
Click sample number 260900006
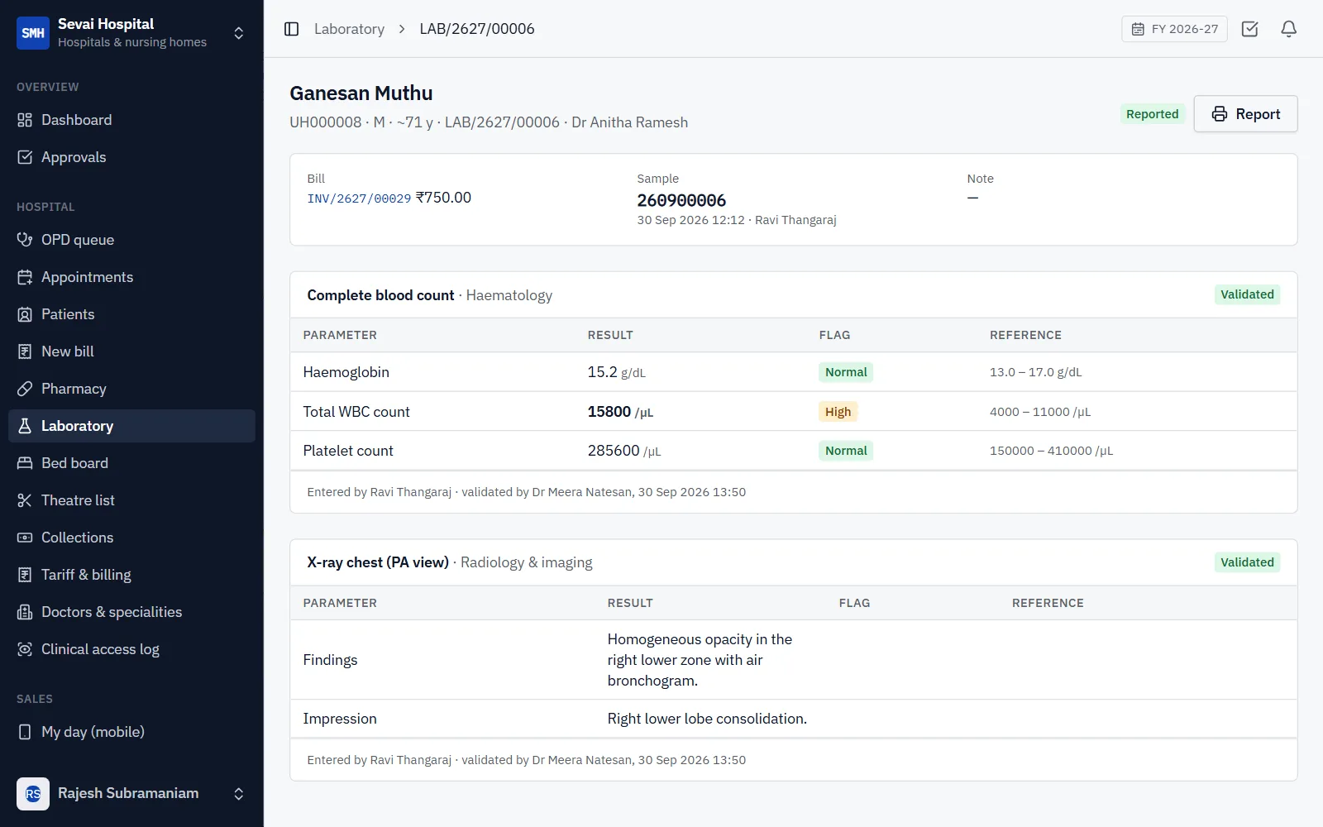click(681, 200)
